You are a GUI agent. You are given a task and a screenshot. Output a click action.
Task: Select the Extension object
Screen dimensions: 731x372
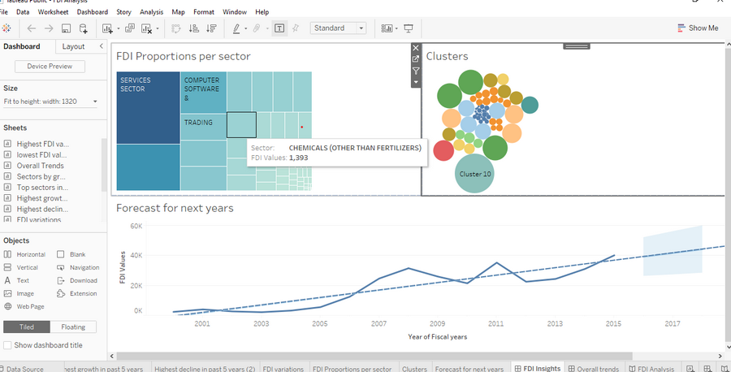point(77,294)
